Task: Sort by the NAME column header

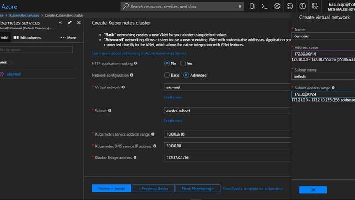Action: 3,62
